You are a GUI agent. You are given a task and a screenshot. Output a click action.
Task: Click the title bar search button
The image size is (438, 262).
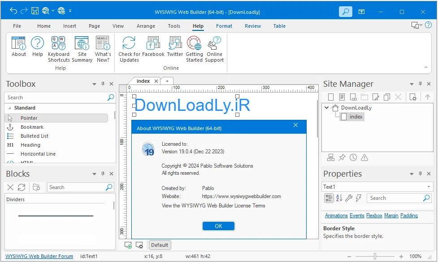pos(346,12)
